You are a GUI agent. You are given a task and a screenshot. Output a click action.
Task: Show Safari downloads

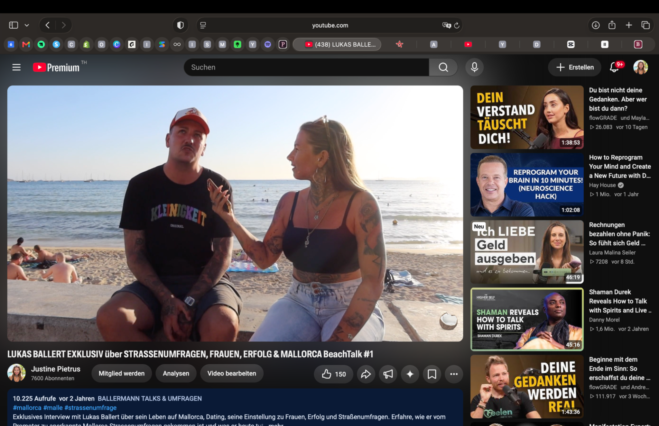(x=596, y=25)
